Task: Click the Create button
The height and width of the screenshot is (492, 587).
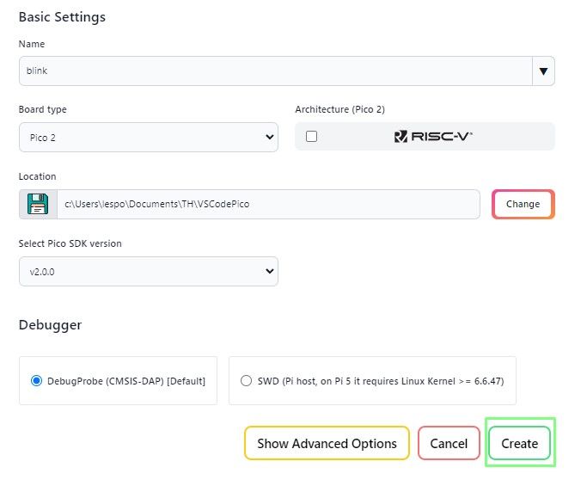Action: [x=519, y=443]
